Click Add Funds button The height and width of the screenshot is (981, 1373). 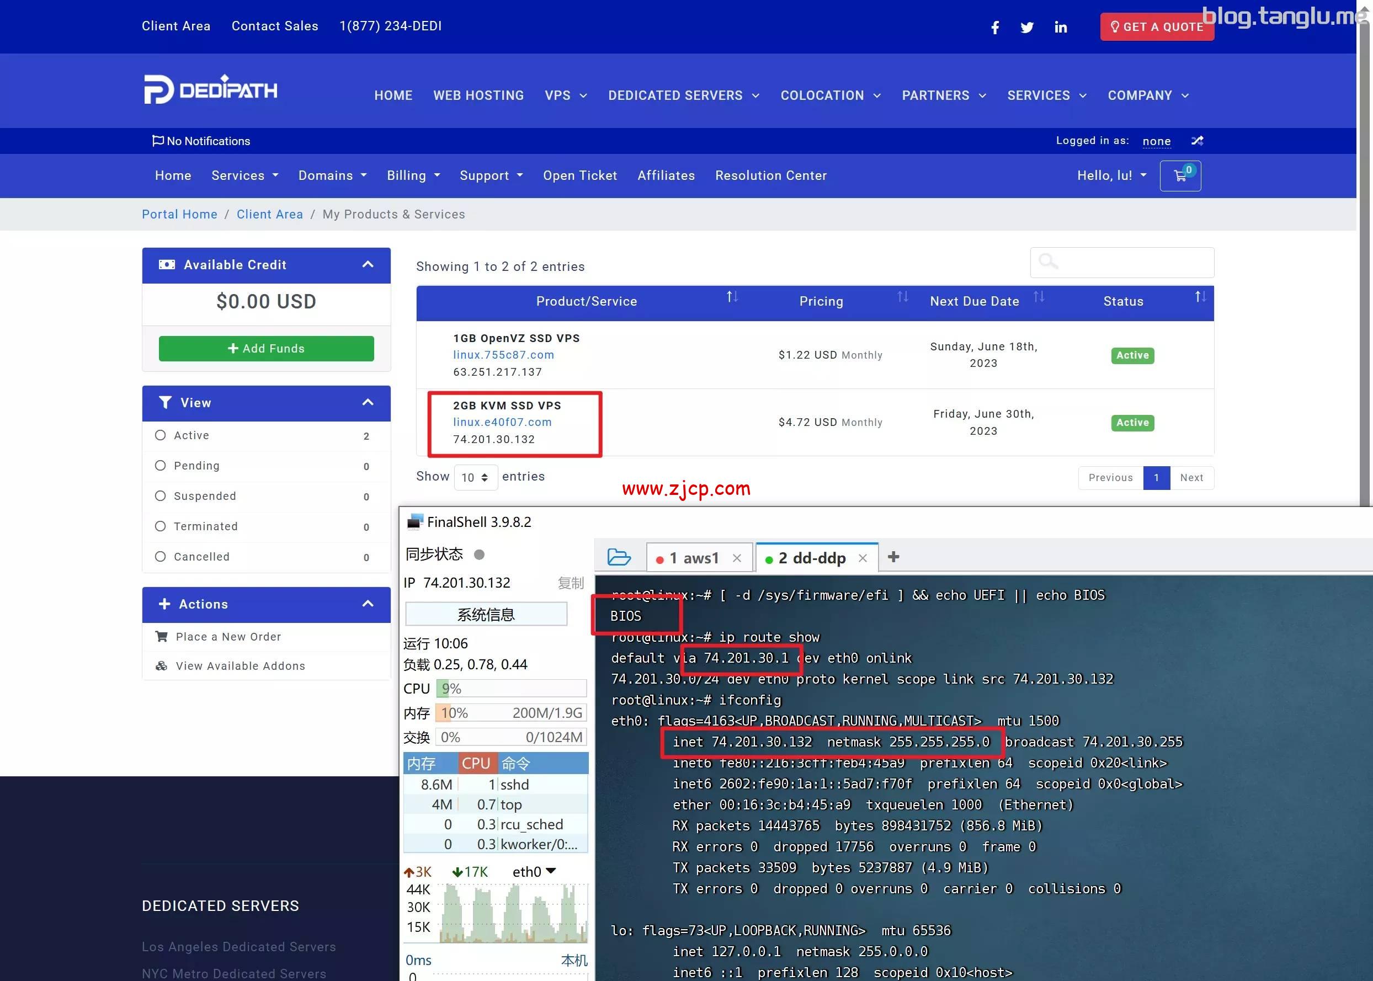tap(265, 348)
